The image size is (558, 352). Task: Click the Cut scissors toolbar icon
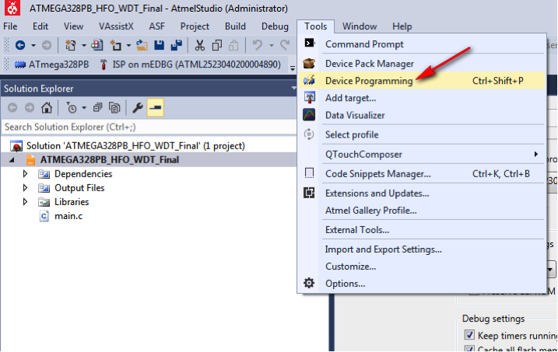click(199, 45)
